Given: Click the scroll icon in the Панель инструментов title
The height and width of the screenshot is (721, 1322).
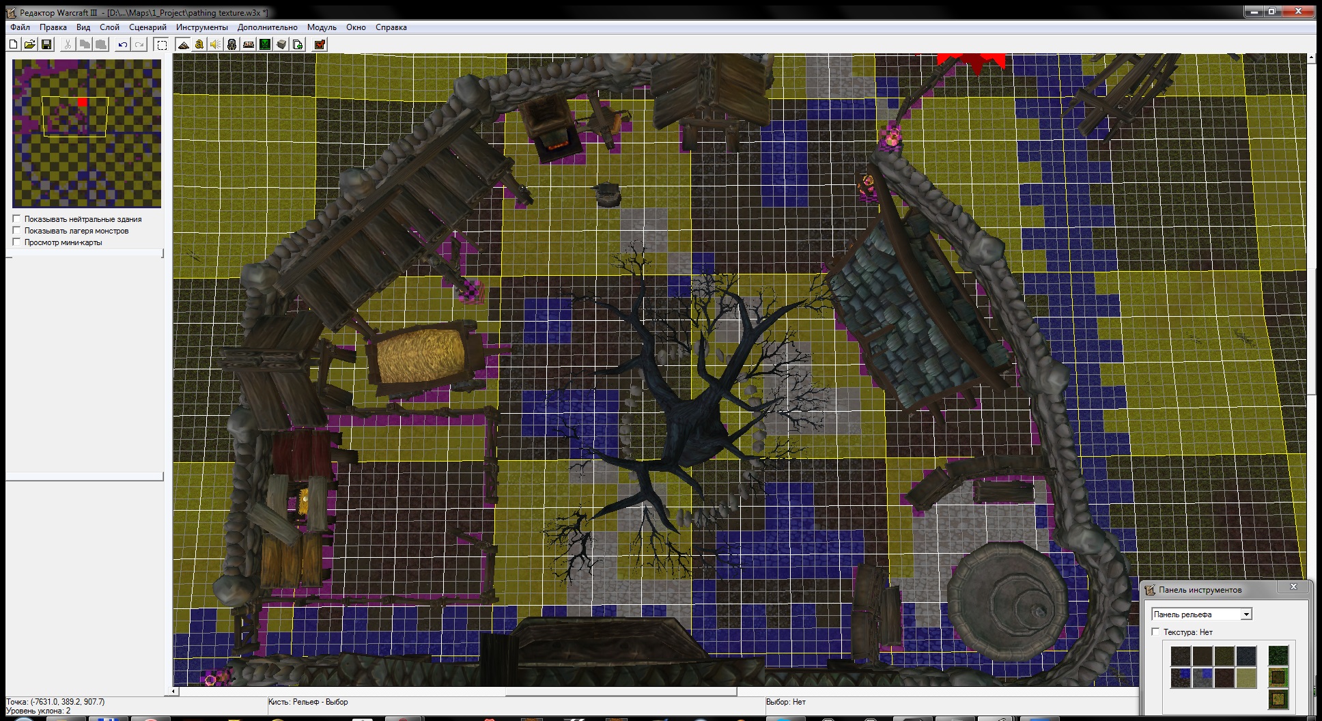Looking at the screenshot, I should [x=1150, y=589].
